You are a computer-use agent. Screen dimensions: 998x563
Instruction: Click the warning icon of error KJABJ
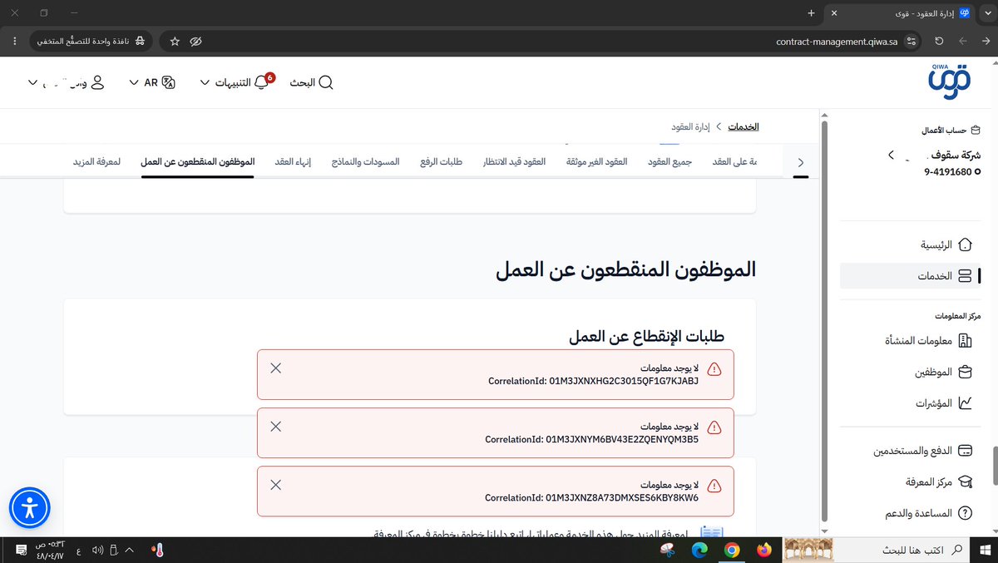point(714,369)
